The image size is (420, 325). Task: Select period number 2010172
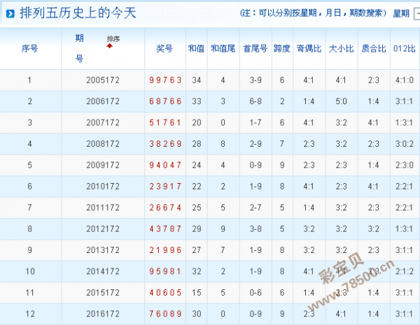click(103, 186)
